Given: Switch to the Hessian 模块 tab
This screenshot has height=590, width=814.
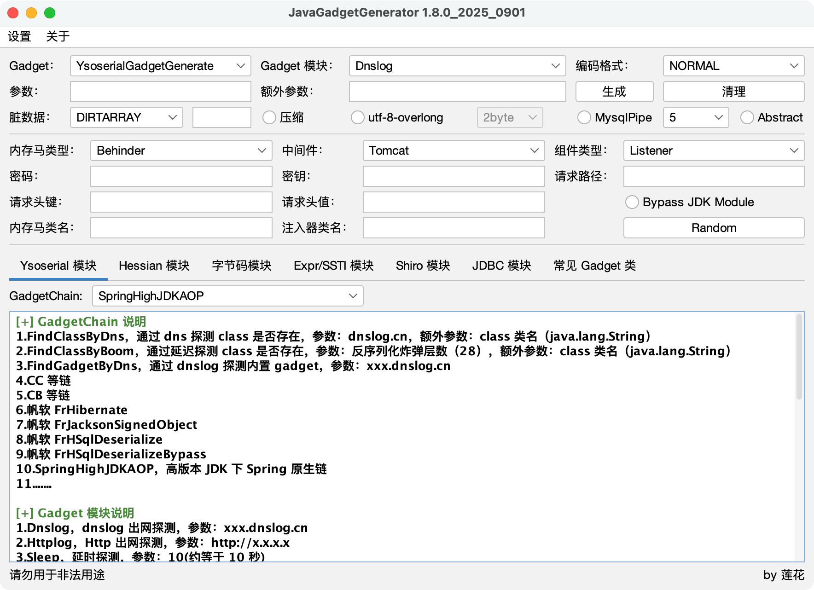Looking at the screenshot, I should (154, 266).
